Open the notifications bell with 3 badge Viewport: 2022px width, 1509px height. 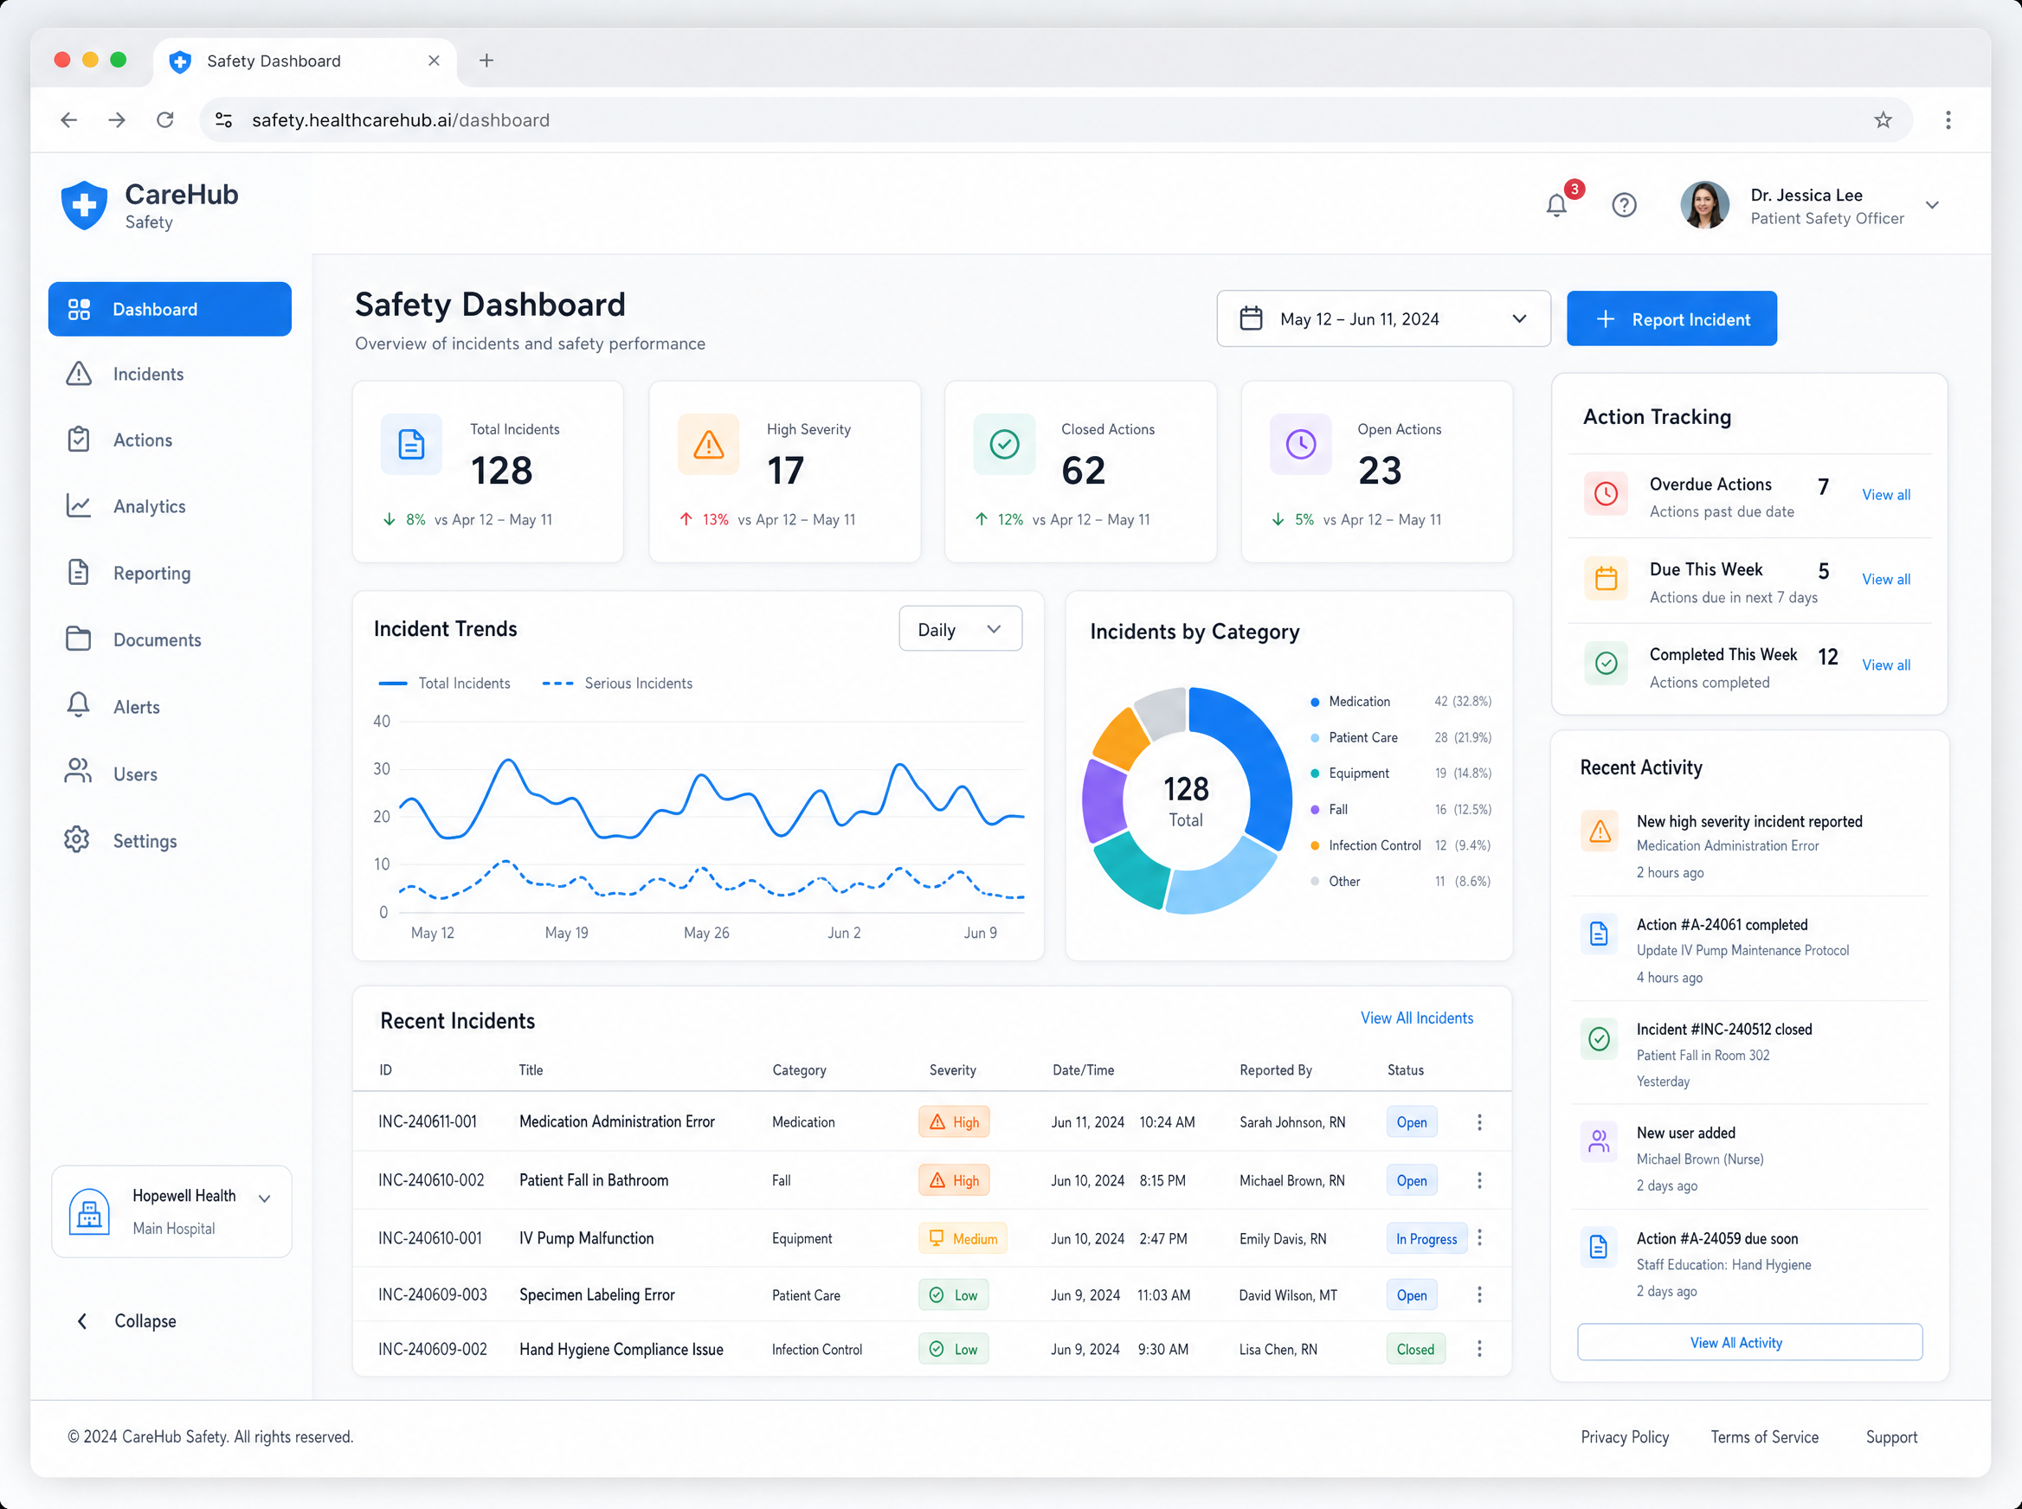point(1557,204)
